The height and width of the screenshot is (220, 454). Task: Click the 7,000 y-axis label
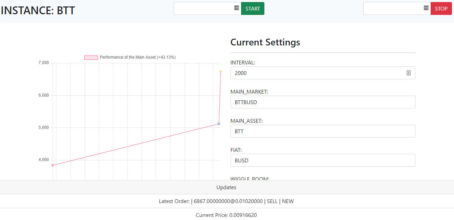44,63
